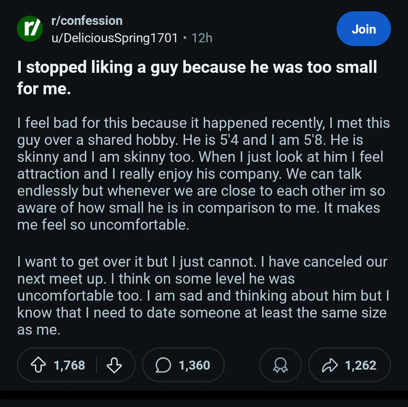Tap the share arrow icon

click(329, 365)
